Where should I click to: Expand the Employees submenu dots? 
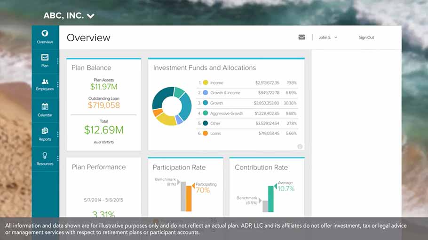pyautogui.click(x=58, y=85)
